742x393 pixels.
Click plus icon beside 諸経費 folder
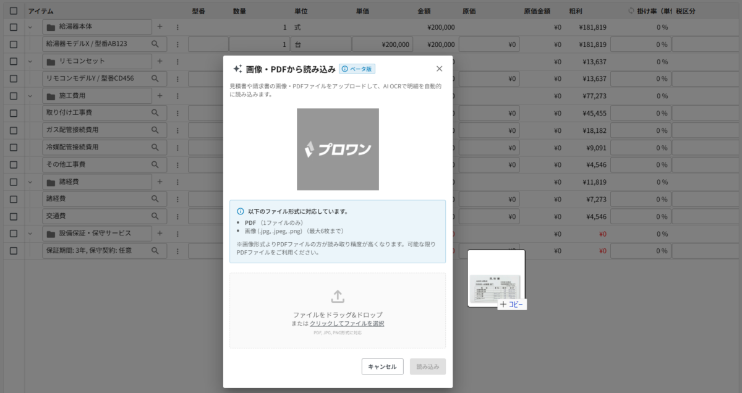[x=160, y=182]
